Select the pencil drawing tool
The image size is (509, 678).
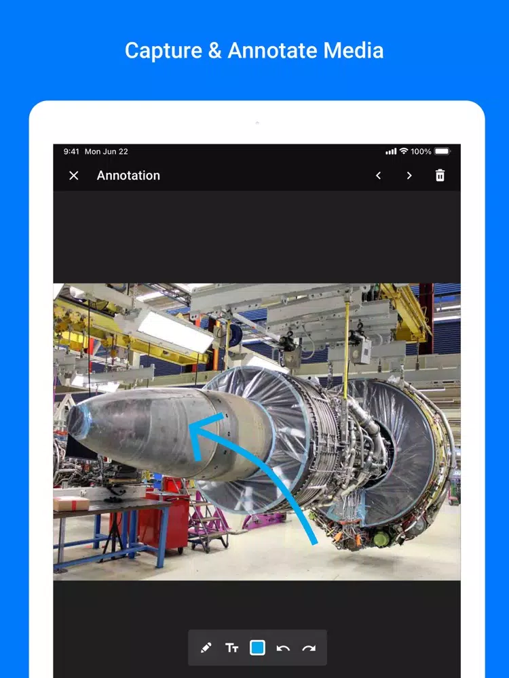tap(206, 647)
